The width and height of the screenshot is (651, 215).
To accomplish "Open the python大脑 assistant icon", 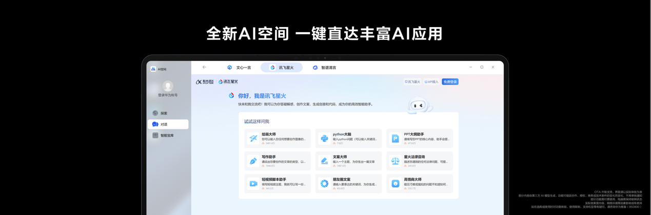I will [x=324, y=138].
